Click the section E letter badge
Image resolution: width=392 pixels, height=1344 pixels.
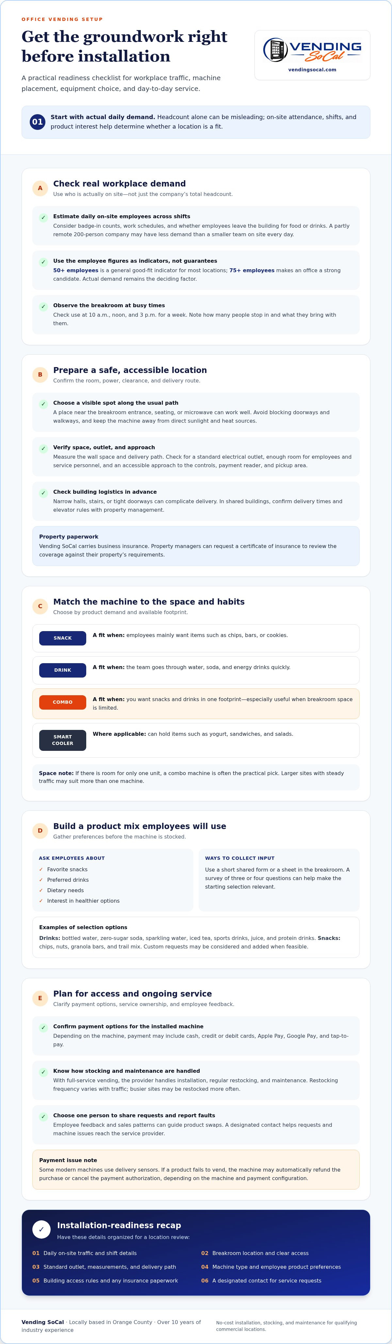point(40,998)
